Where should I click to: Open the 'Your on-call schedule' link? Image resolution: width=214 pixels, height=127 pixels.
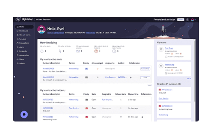click(x=56, y=33)
